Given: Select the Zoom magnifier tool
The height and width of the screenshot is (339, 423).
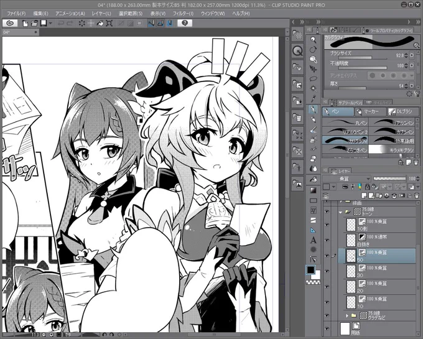Looking at the screenshot, I should [313, 40].
